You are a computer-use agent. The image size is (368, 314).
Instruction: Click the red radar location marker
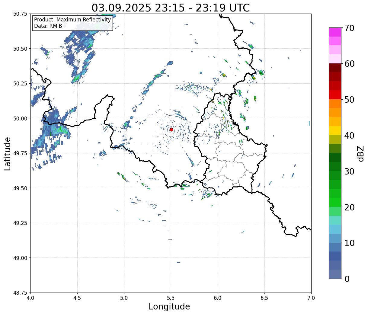(171, 130)
